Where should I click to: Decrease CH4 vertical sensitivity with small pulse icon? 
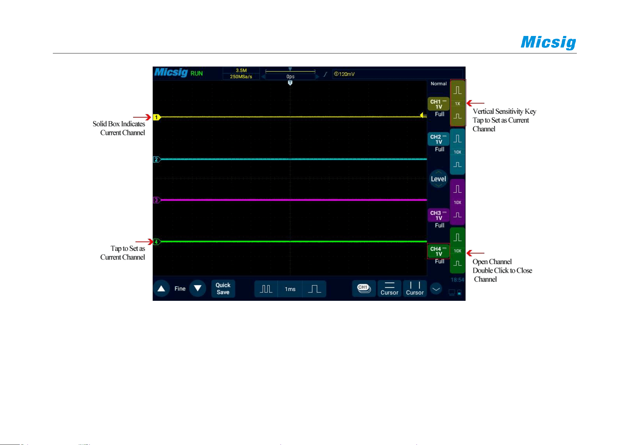[458, 264]
